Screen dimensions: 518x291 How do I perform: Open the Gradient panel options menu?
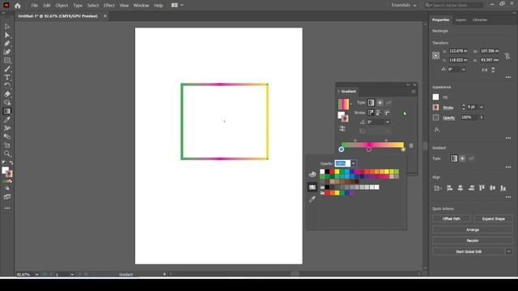coord(414,91)
